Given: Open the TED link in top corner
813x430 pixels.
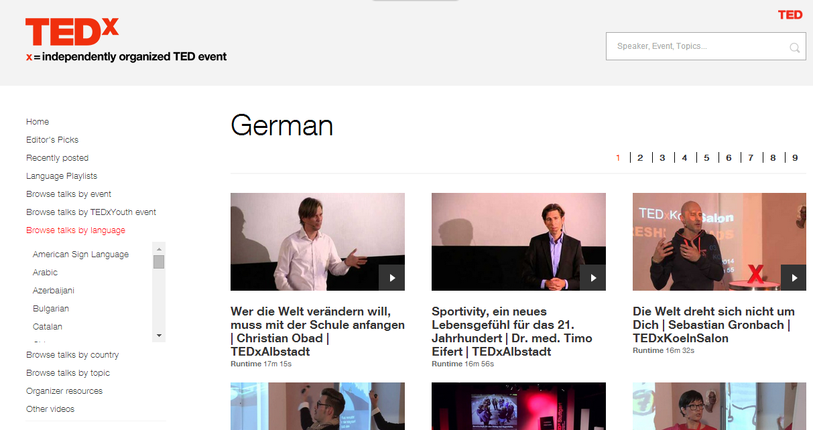Looking at the screenshot, I should tap(790, 15).
